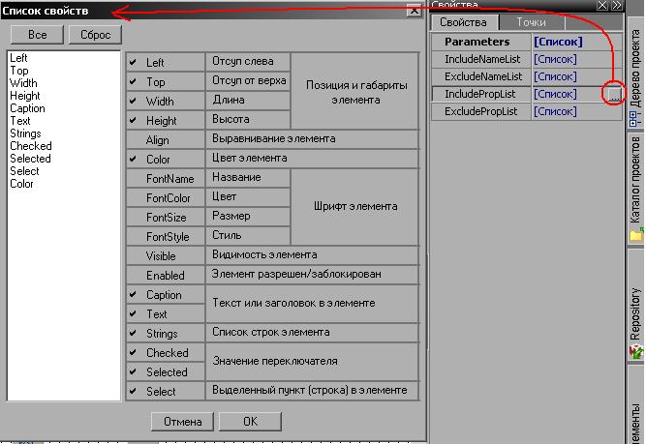Select the Свойства tab
Screen dimensions: 646x444
coord(465,22)
